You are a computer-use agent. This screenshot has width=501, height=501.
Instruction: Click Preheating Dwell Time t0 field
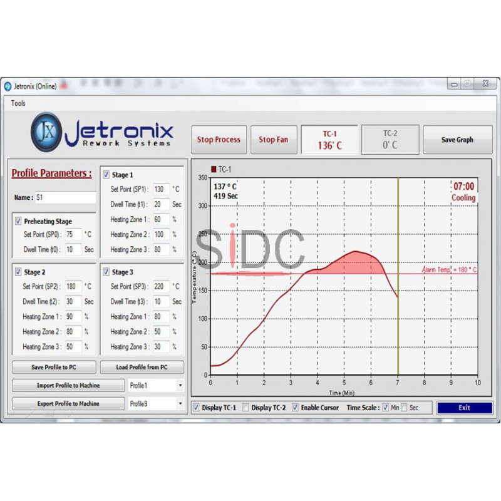pos(73,249)
